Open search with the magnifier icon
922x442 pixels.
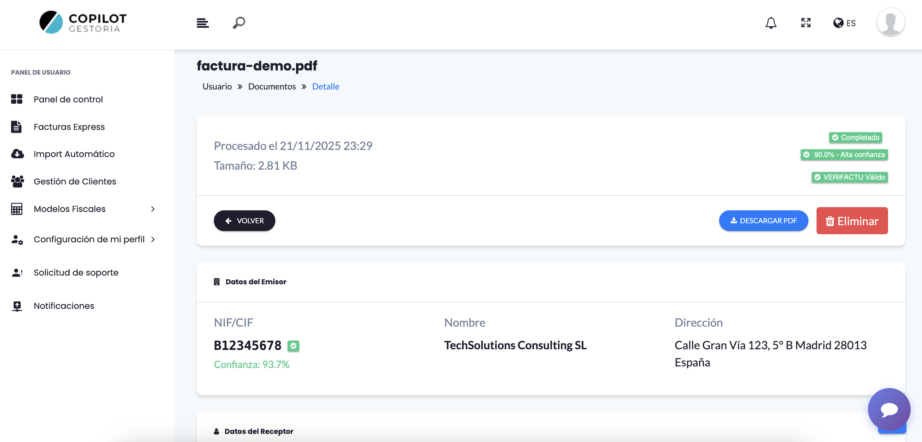pyautogui.click(x=239, y=23)
